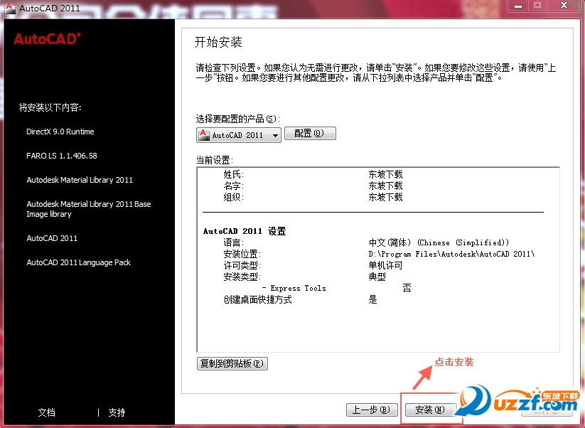Click the language value 中文(简体) Chinese Simplified
The width and height of the screenshot is (585, 428).
pyautogui.click(x=439, y=242)
